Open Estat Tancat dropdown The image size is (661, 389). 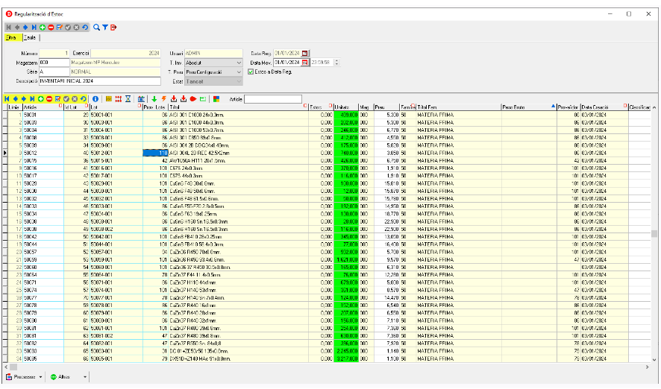(239, 81)
